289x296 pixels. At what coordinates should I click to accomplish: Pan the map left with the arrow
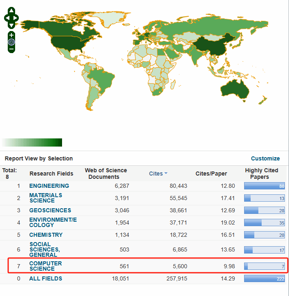point(7,18)
